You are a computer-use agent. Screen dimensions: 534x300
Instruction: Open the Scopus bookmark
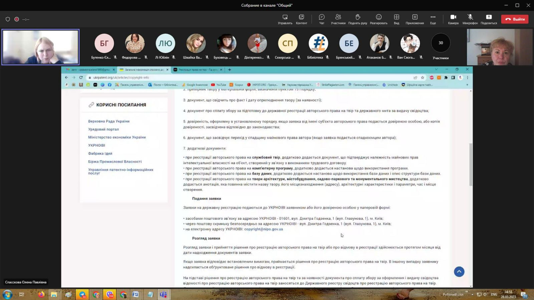(x=236, y=85)
